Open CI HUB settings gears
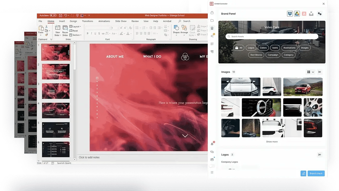339x191 pixels. coord(320,14)
